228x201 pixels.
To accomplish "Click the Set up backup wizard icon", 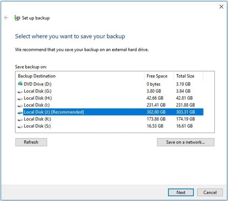I will (17, 17).
